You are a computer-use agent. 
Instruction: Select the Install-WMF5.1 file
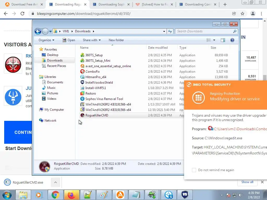click(95, 88)
